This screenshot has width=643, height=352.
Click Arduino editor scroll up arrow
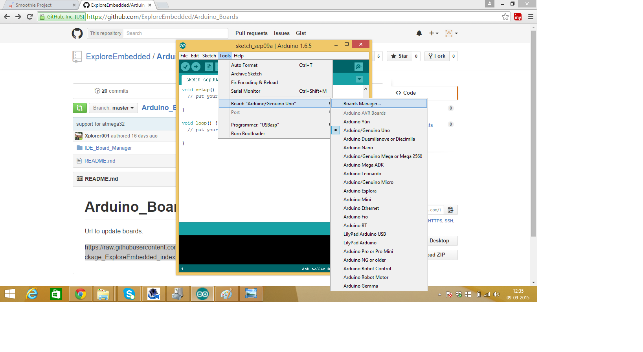366,89
